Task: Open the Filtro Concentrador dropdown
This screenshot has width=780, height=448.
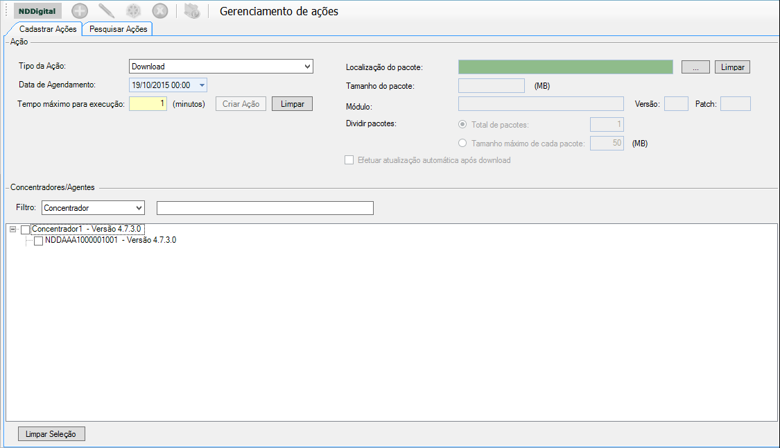Action: [x=139, y=208]
